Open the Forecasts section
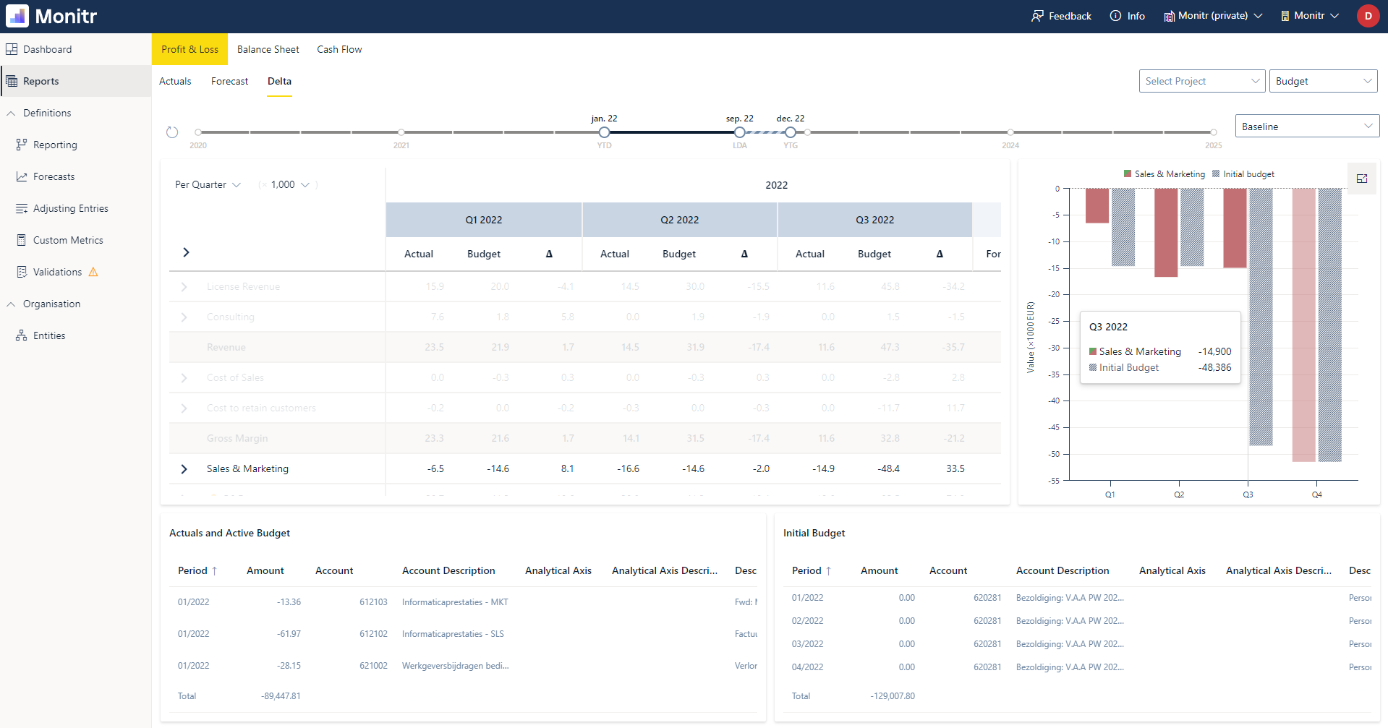This screenshot has width=1388, height=728. [54, 176]
